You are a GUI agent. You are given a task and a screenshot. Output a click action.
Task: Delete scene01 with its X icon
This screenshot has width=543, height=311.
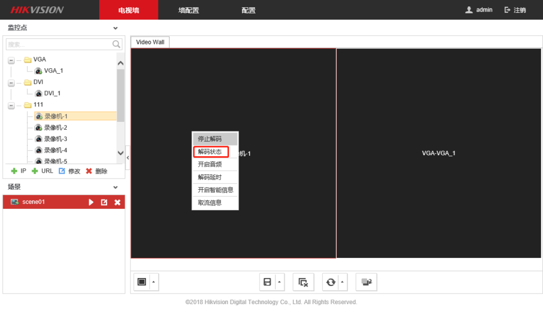(117, 202)
